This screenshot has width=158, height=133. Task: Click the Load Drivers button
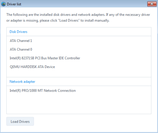point(20,121)
